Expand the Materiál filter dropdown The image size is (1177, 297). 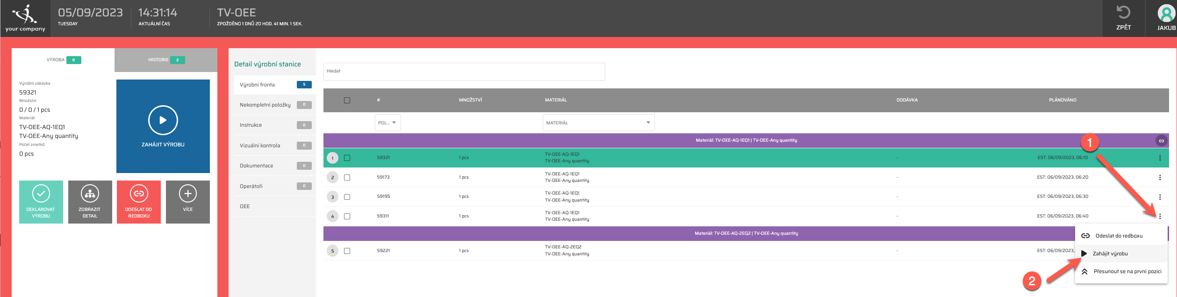598,123
